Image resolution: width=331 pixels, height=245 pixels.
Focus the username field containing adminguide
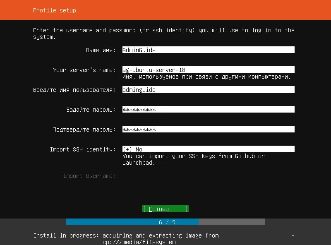pos(209,89)
